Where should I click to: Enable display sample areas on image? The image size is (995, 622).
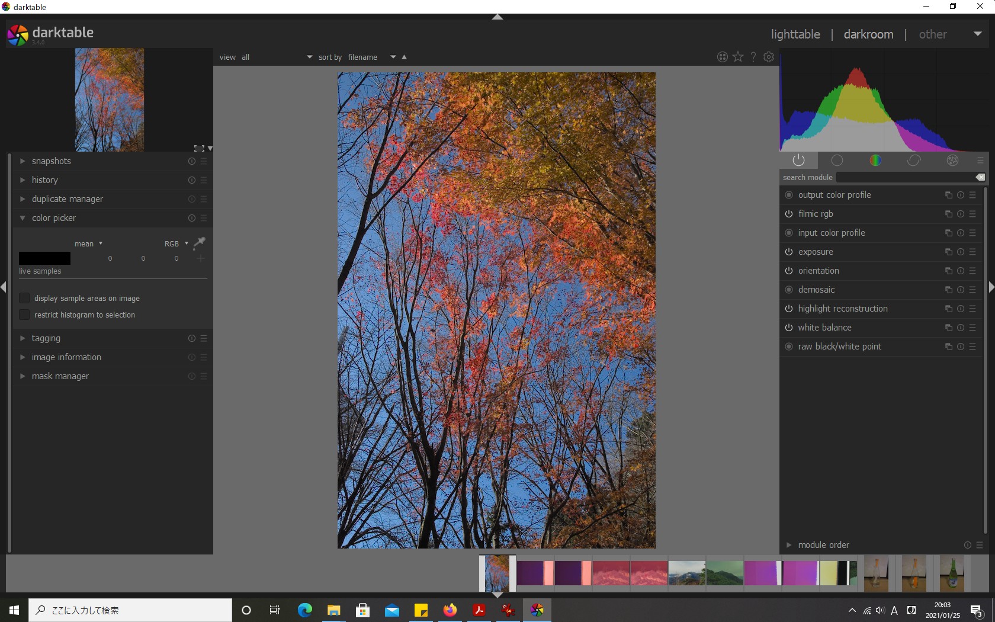click(24, 298)
